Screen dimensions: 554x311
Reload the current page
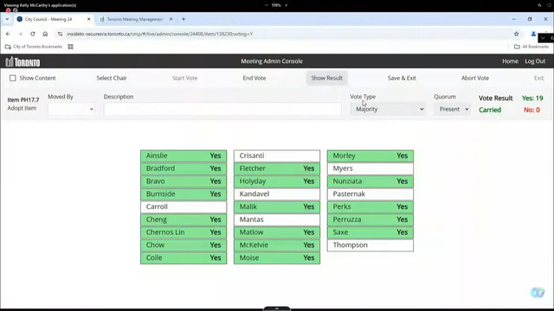click(x=33, y=34)
